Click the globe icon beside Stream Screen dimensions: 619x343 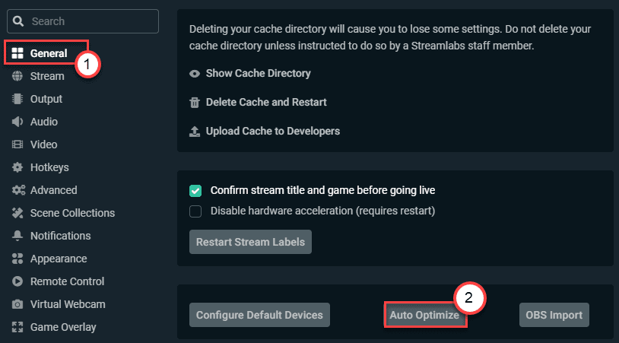pyautogui.click(x=17, y=76)
